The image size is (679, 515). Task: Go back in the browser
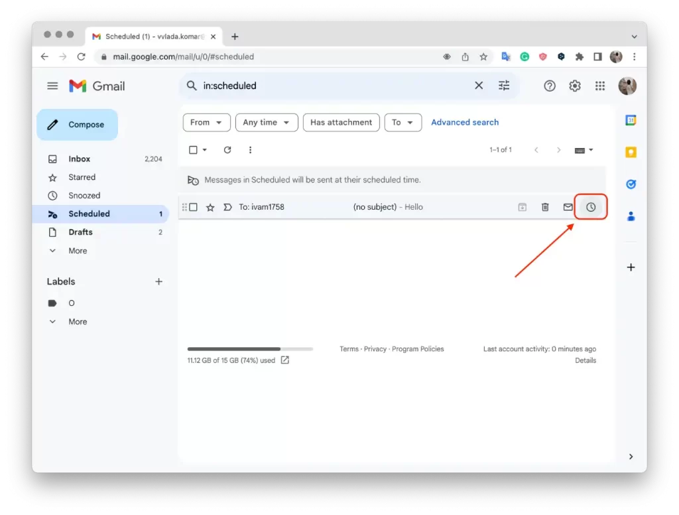click(x=44, y=57)
